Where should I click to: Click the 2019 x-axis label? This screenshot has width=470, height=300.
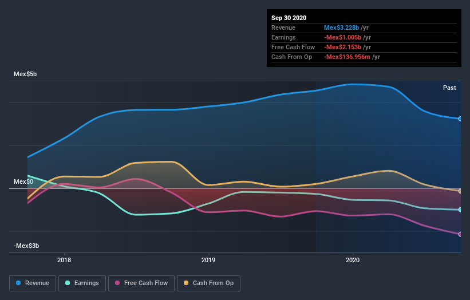208,260
